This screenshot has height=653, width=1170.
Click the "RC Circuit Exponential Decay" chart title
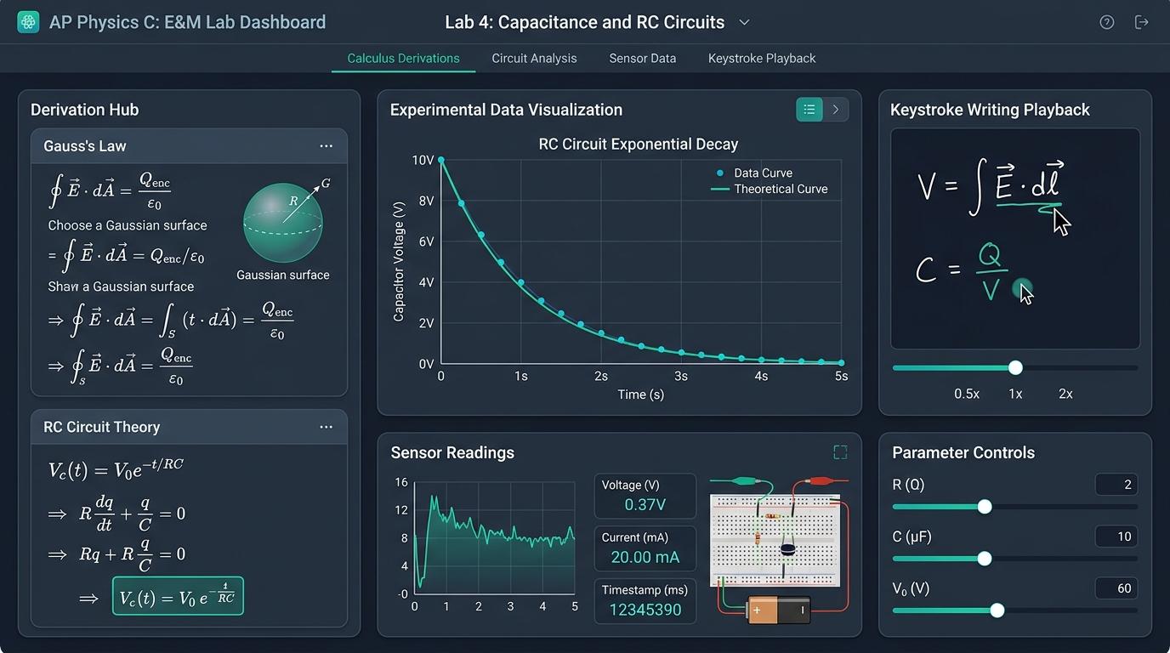point(639,145)
